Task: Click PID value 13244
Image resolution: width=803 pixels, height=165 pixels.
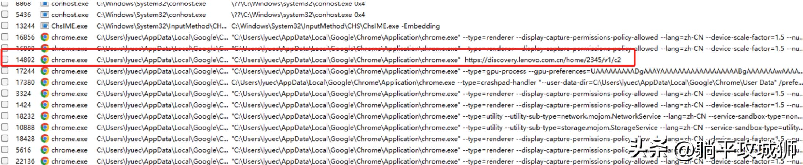Action: [25, 26]
